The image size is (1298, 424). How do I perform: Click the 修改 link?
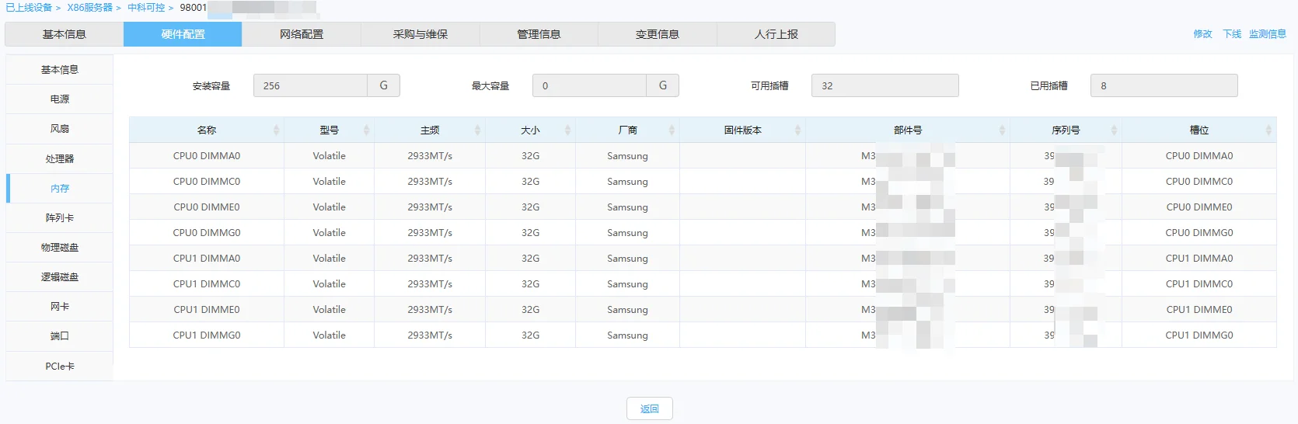1202,34
